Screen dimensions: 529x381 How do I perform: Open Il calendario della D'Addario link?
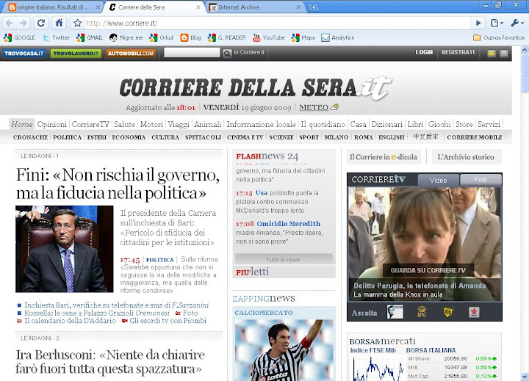click(x=71, y=321)
